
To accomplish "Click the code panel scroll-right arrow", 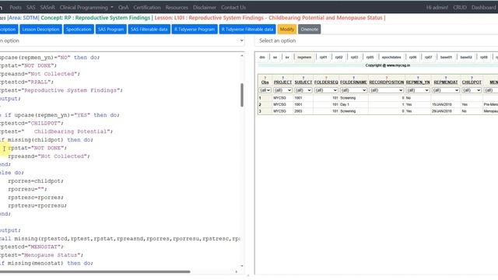I will [x=237, y=271].
